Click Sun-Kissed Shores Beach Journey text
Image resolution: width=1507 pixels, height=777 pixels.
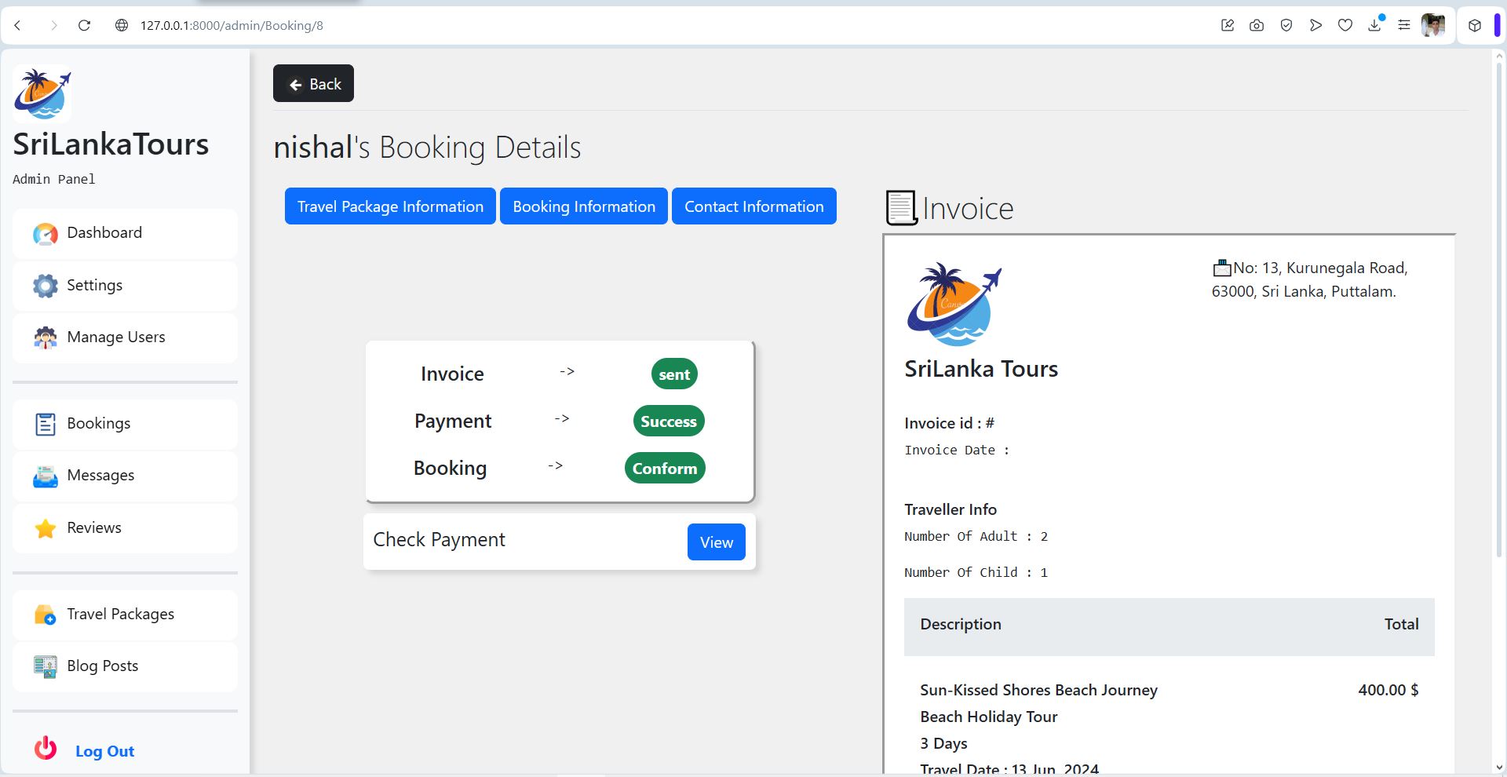1038,690
